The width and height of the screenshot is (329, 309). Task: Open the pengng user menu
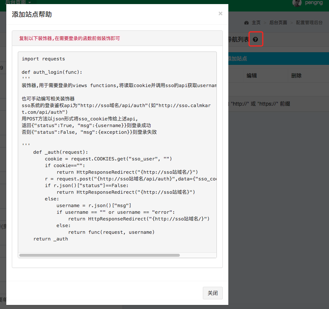314,3
